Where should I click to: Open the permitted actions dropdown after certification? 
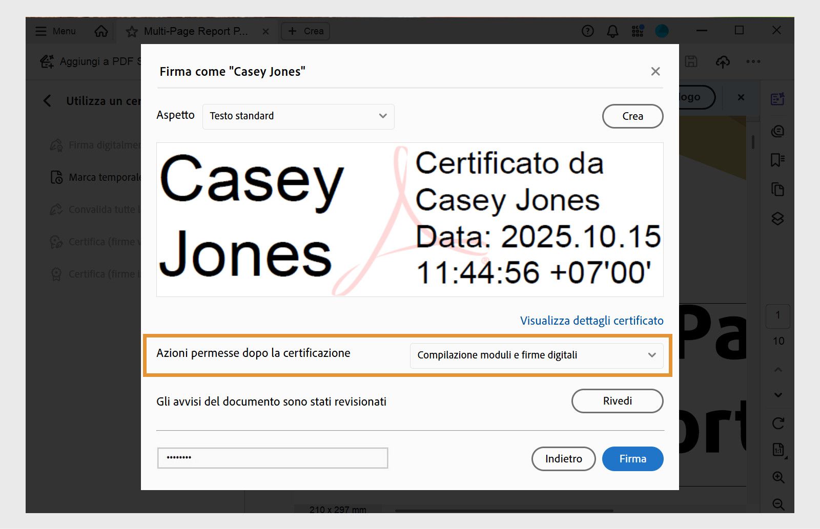point(537,355)
